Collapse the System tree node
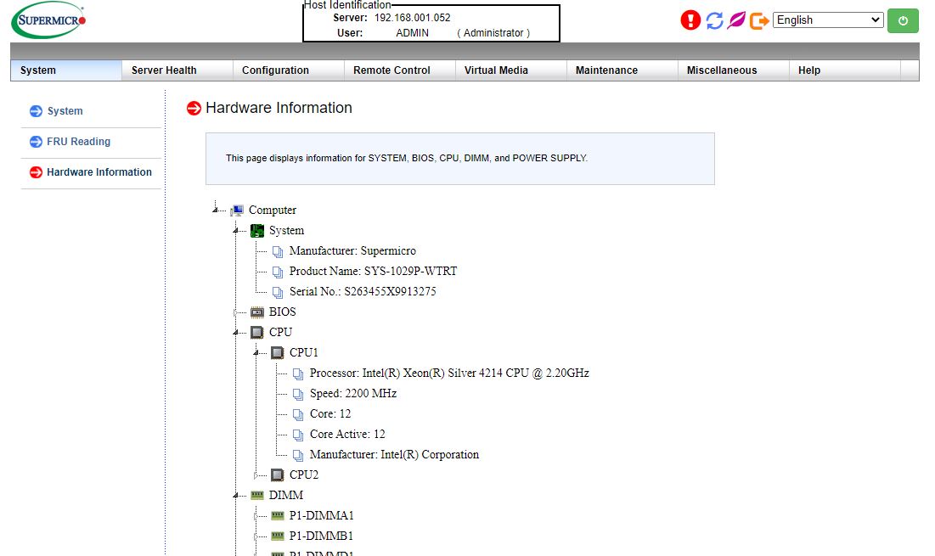Image resolution: width=935 pixels, height=556 pixels. 235,230
